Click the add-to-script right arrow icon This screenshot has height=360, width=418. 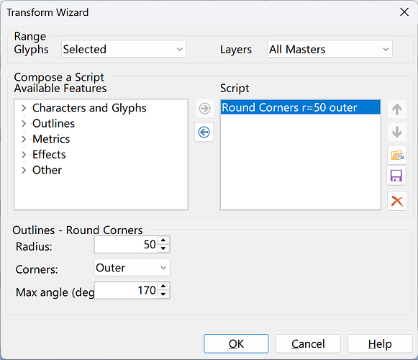pos(204,109)
